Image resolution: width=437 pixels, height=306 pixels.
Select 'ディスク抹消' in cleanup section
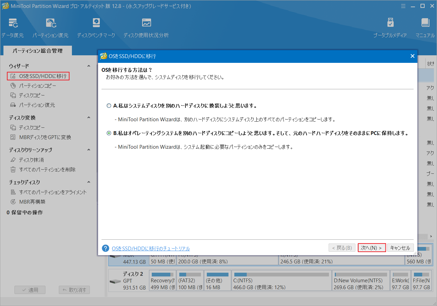(x=27, y=160)
